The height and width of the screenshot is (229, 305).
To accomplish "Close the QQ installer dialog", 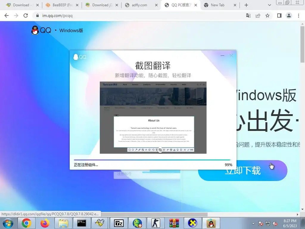I will pos(231,56).
